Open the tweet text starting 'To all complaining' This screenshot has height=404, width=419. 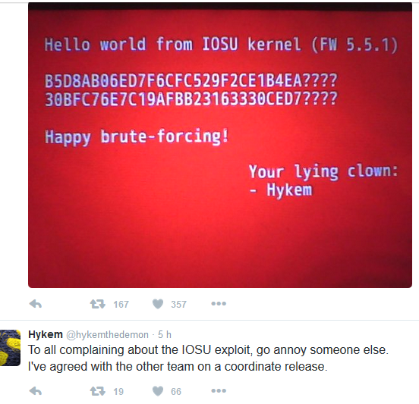pyautogui.click(x=208, y=358)
